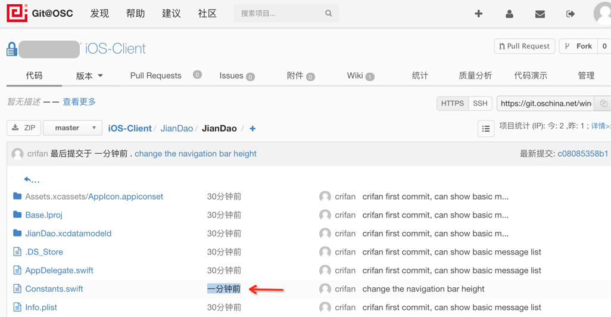Open the 代码 tab

(x=34, y=75)
